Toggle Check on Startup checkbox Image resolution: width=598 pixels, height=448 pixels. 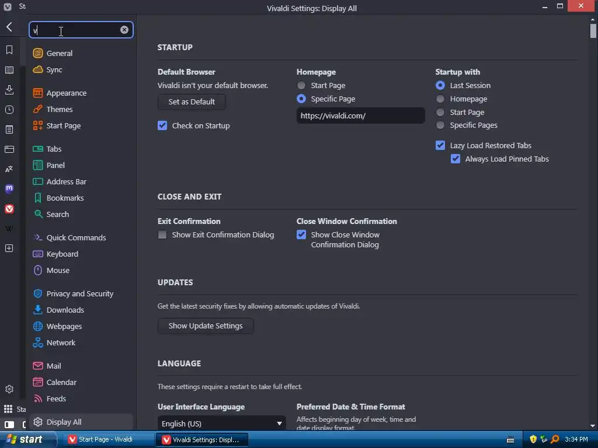click(162, 125)
